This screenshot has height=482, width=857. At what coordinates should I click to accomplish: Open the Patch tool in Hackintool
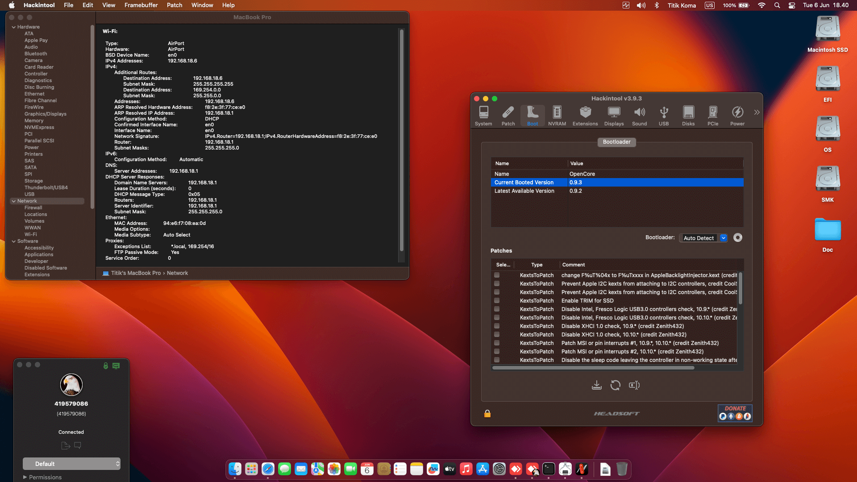(x=508, y=116)
